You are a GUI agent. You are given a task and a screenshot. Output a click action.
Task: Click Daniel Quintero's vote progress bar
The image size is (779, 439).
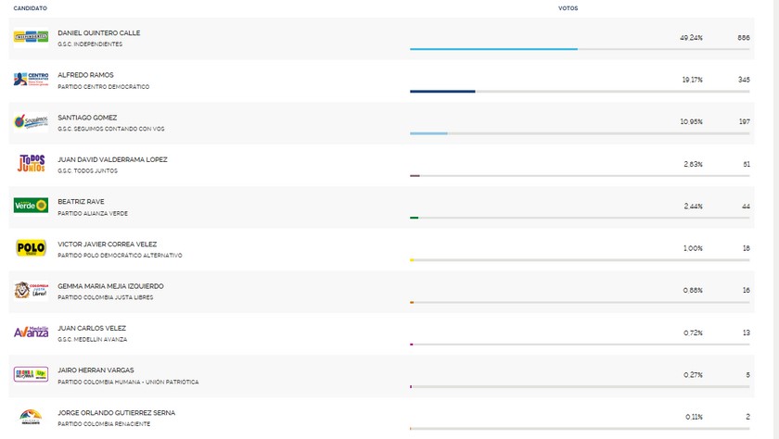(x=493, y=49)
